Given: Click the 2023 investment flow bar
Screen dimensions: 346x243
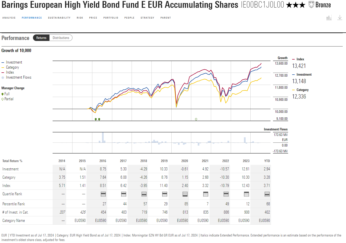Looking at the screenshot, I should (245, 140).
